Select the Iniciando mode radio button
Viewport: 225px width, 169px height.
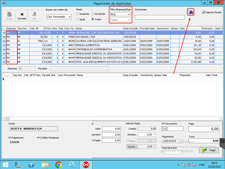[78, 14]
